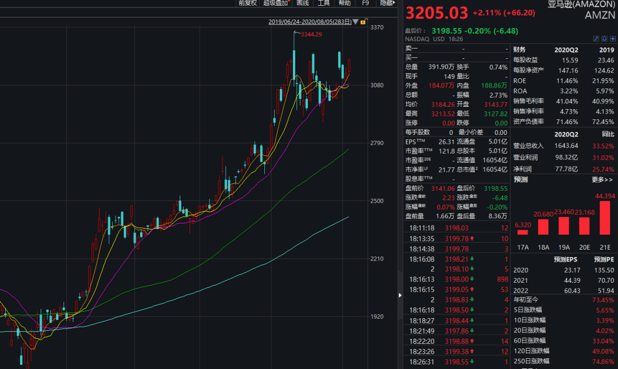Viewport: 618px width, 369px height.
Task: Click the after-hours price 3198.55 -0.20%
Action: pyautogui.click(x=475, y=31)
